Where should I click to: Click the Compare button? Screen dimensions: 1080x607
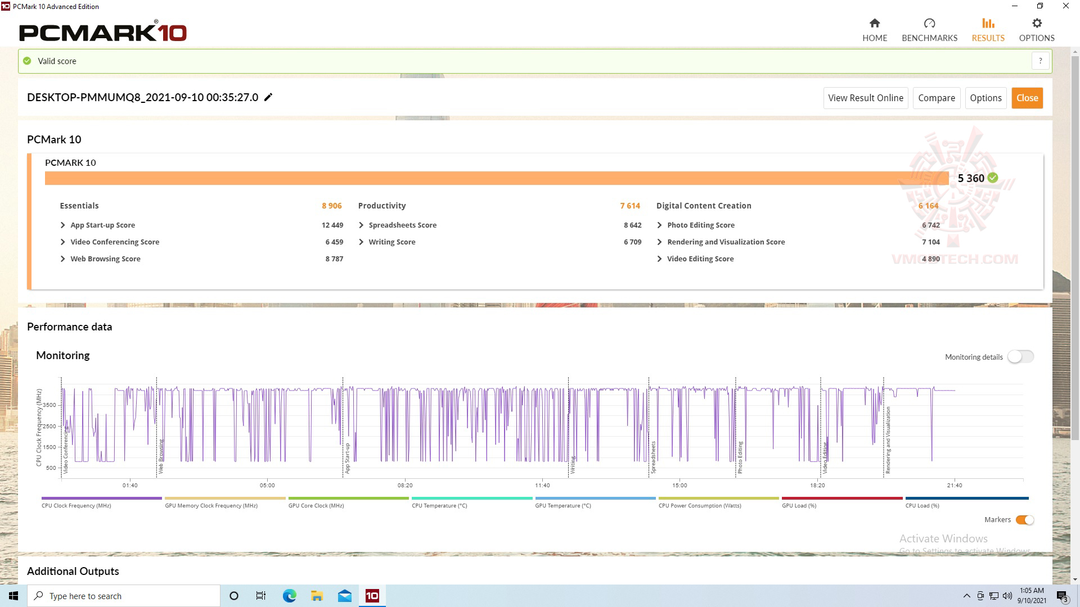tap(936, 98)
